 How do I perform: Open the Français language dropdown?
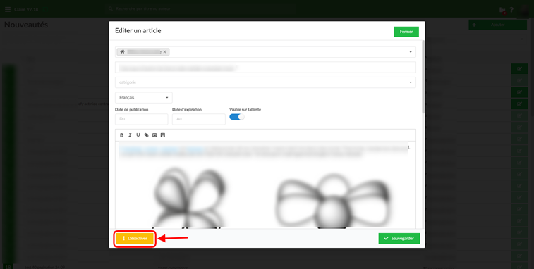coord(144,98)
